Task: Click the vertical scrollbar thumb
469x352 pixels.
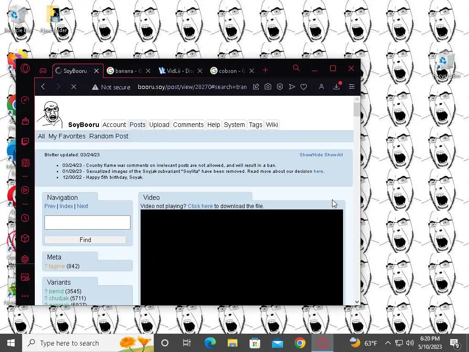Action: click(x=357, y=109)
